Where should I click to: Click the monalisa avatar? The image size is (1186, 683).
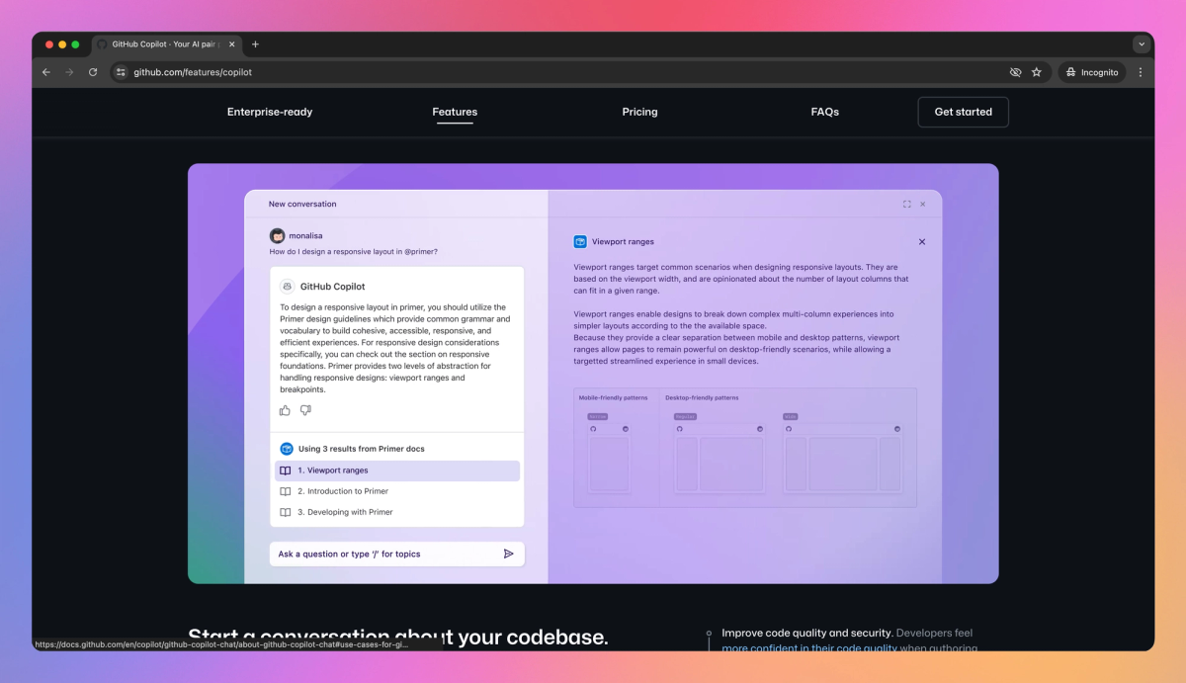point(277,235)
